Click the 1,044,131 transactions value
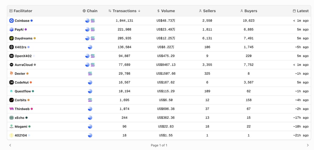 pos(124,21)
